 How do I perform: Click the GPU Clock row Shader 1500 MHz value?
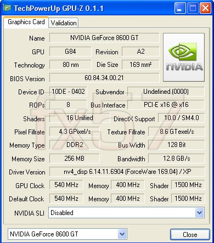click(188, 185)
